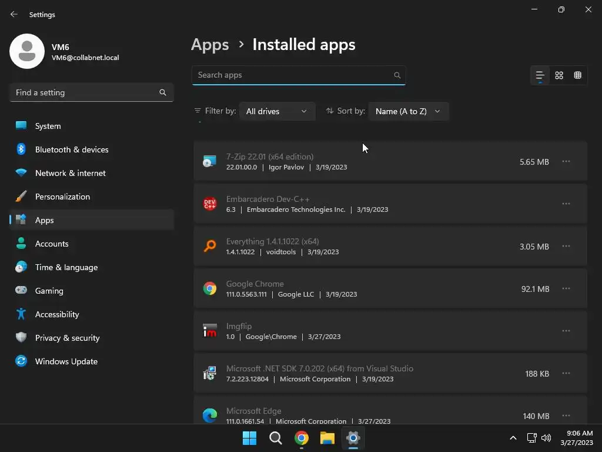Click the search magnifier in Search apps
Screen dimensions: 602x452
coord(397,75)
